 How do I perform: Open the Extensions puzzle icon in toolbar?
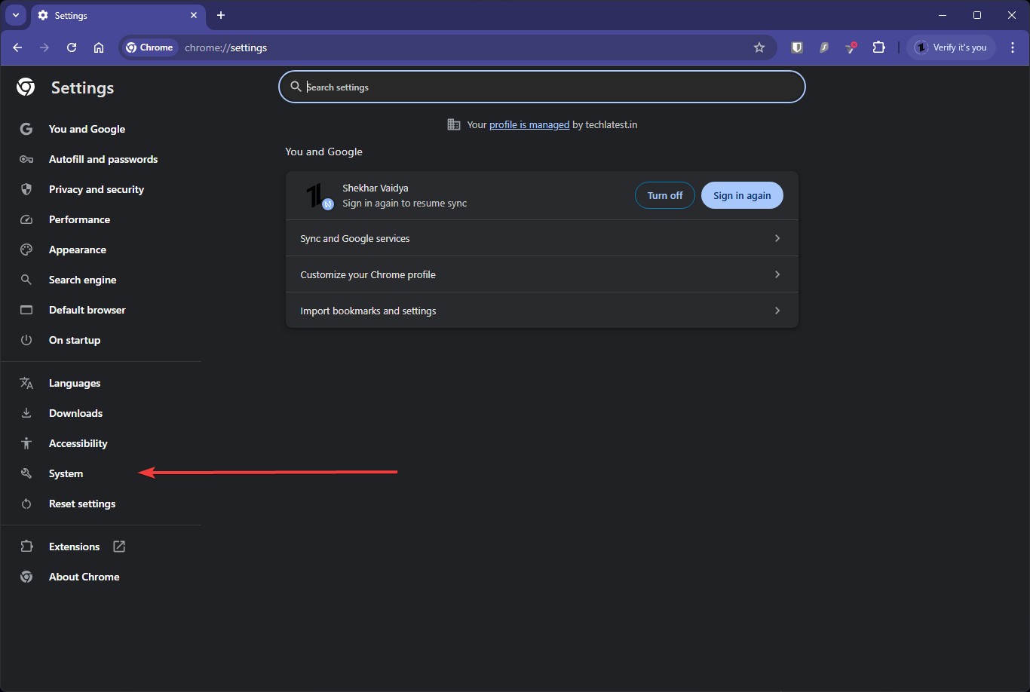(878, 47)
